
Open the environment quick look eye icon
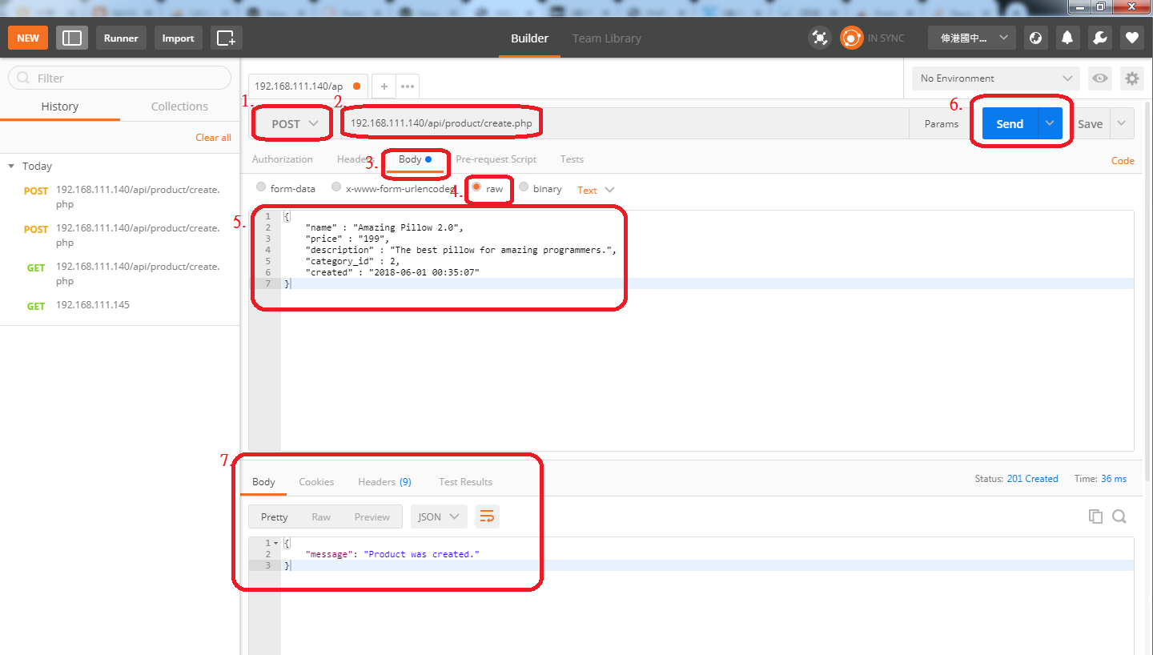(1099, 78)
